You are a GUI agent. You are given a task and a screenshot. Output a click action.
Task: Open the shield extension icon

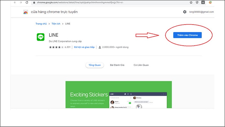(197, 3)
